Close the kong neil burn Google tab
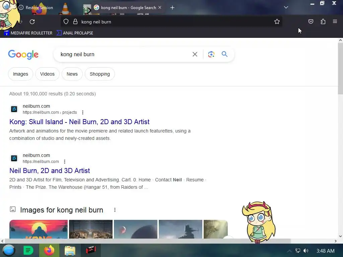This screenshot has height=257, width=343. tap(160, 7)
